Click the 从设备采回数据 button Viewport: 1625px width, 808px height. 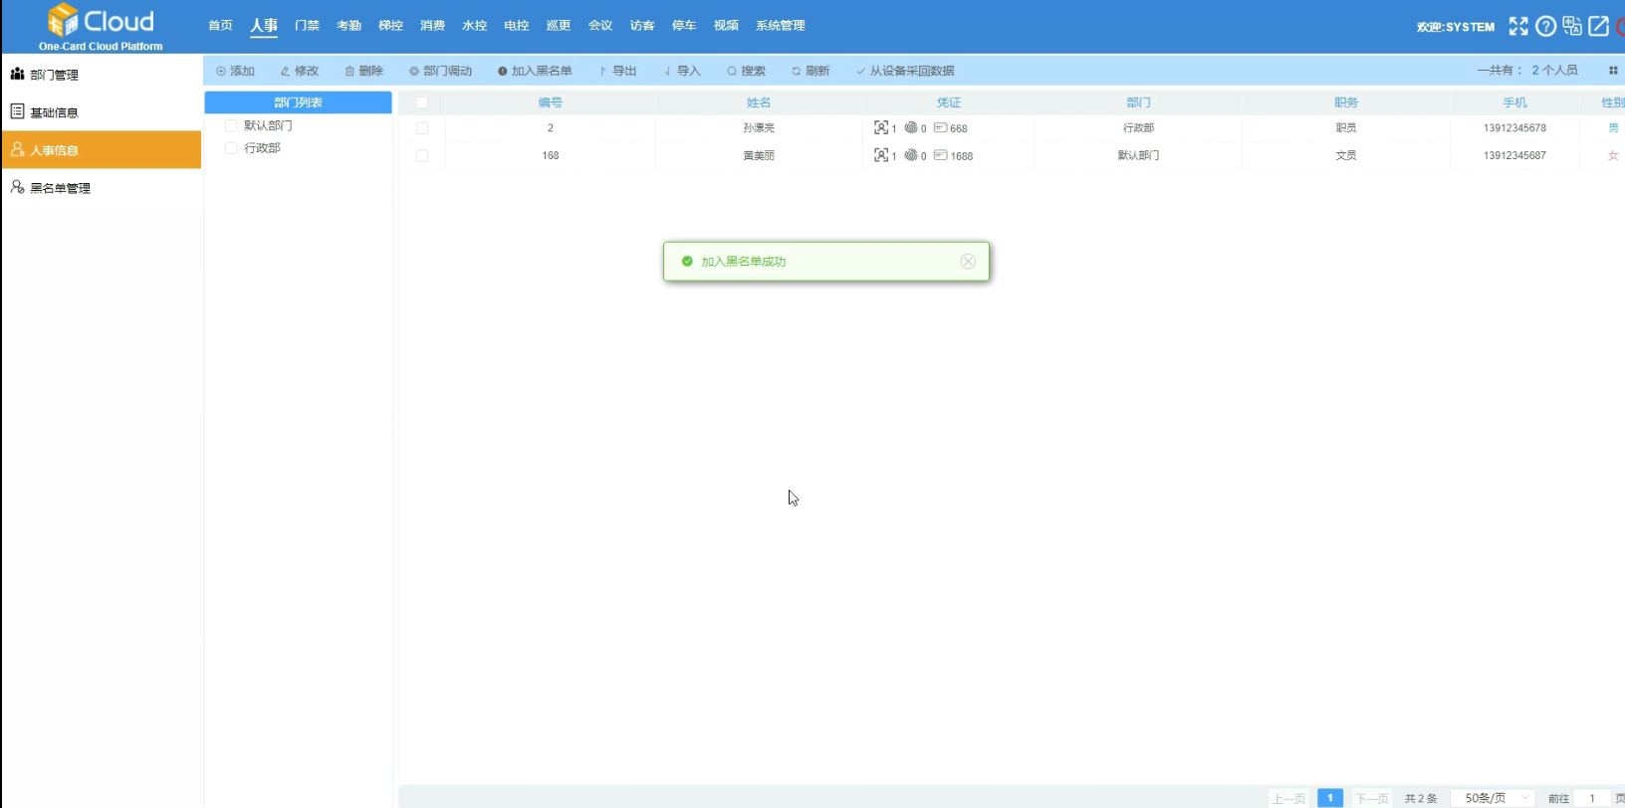pyautogui.click(x=905, y=71)
